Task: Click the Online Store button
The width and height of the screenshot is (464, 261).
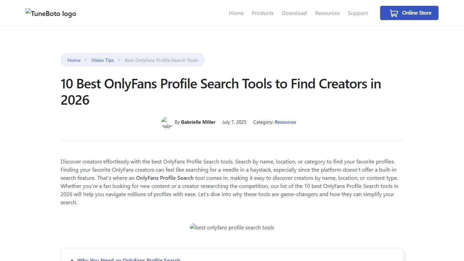Action: click(409, 13)
